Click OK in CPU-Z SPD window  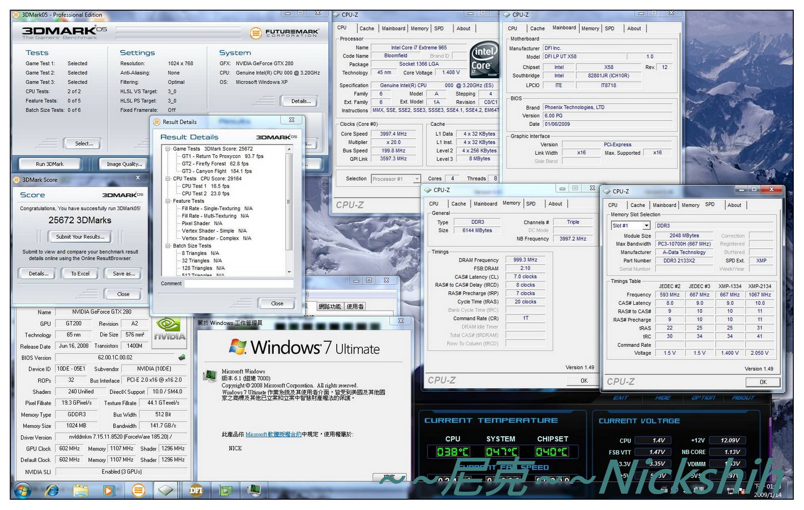pyautogui.click(x=763, y=382)
